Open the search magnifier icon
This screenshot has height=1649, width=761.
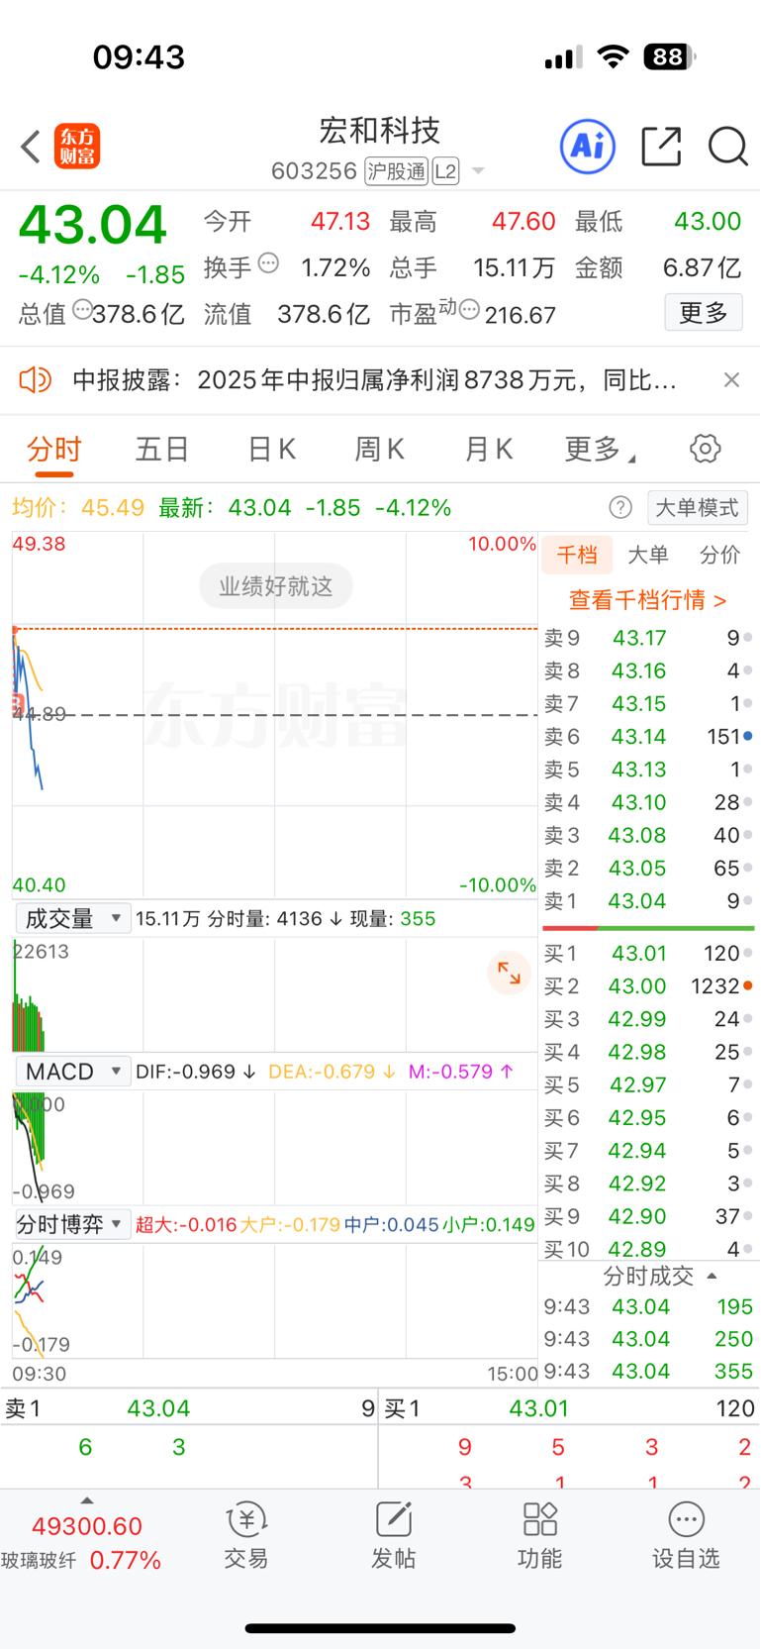[x=727, y=147]
